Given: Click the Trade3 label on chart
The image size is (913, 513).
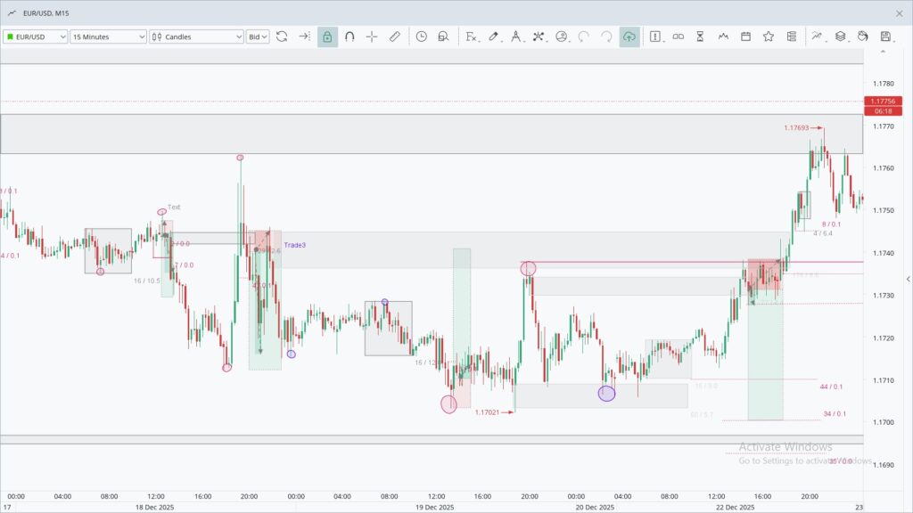Looking at the screenshot, I should [x=294, y=245].
